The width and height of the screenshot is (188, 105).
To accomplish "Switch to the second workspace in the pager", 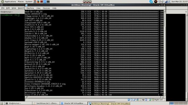I will pos(176,103).
